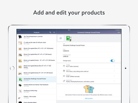This screenshot has width=138, height=103.
Task: Click the Creative Minds Notebook thumbnail
Action: tap(20, 85)
